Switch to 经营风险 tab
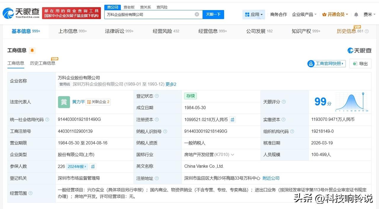Image resolution: width=379 pixels, height=209 pixels. (x=166, y=31)
